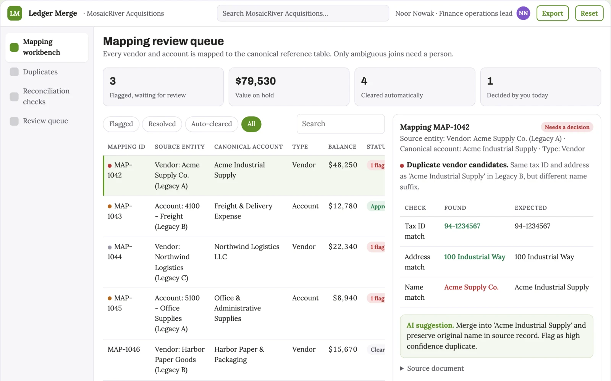
Task: Show Auto-cleared mappings
Action: pos(212,124)
